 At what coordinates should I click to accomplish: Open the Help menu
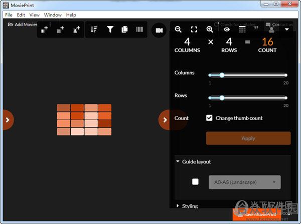tap(71, 15)
